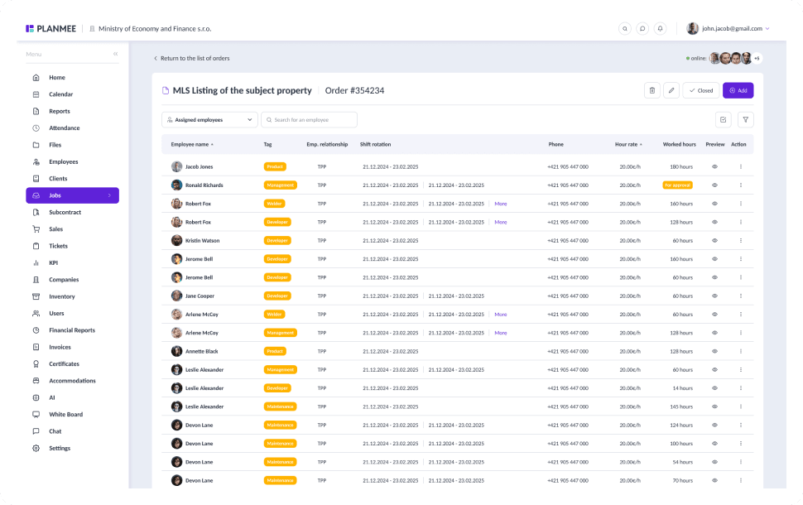Open the action menu for Annette Black
Image resolution: width=803 pixels, height=505 pixels.
741,351
